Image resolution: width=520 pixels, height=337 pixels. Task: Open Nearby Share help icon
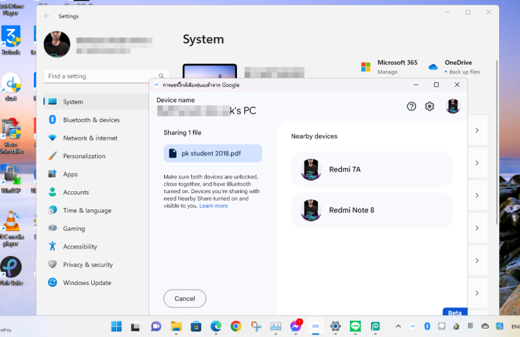pyautogui.click(x=411, y=106)
